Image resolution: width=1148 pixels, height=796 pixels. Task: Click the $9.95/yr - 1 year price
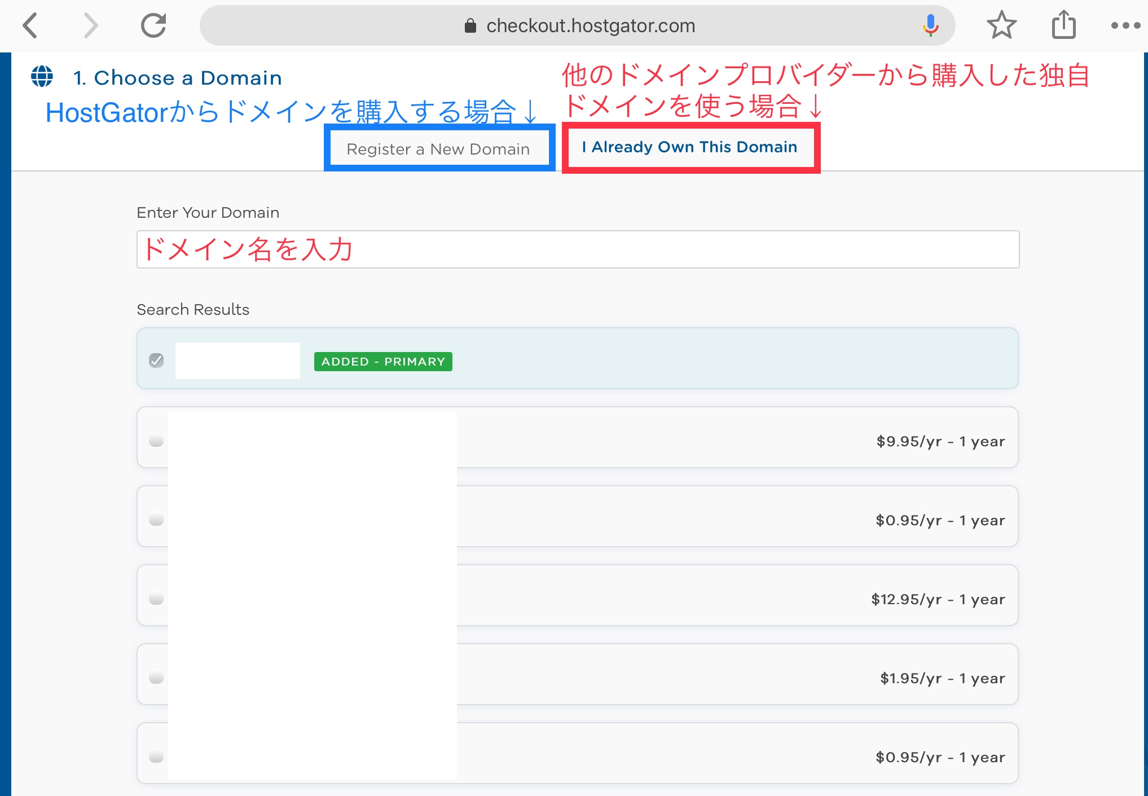point(940,441)
